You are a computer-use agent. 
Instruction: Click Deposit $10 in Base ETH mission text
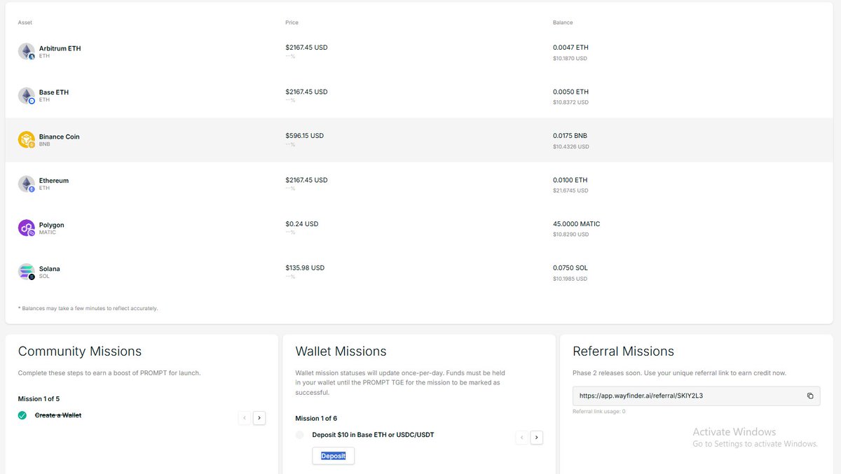(373, 435)
